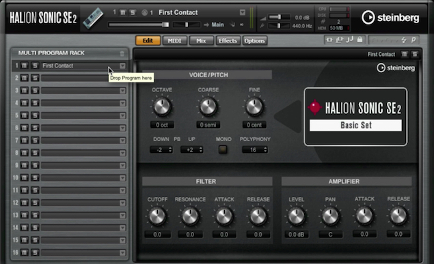This screenshot has width=434, height=264.
Task: Solo the First Contact slot in the rack
Action: pyautogui.click(x=35, y=65)
